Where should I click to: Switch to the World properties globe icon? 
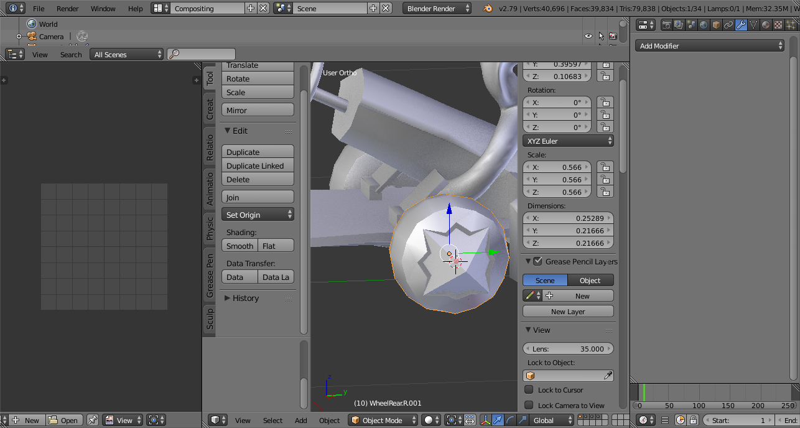point(704,25)
